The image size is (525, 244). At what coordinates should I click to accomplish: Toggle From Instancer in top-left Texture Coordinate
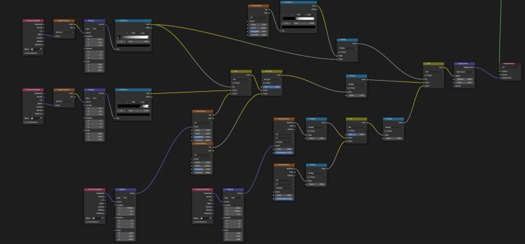click(26, 53)
